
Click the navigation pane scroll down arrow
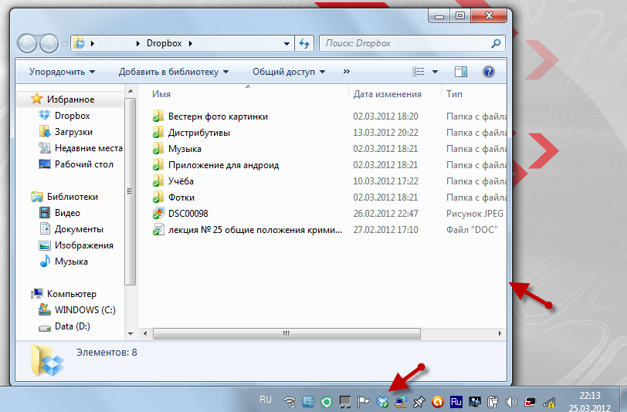pyautogui.click(x=130, y=333)
